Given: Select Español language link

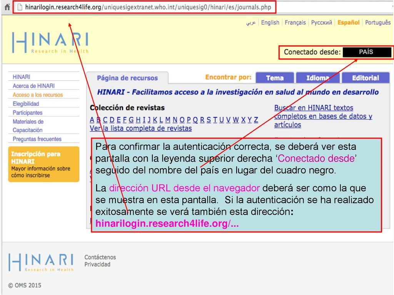Looking at the screenshot, I should point(349,23).
